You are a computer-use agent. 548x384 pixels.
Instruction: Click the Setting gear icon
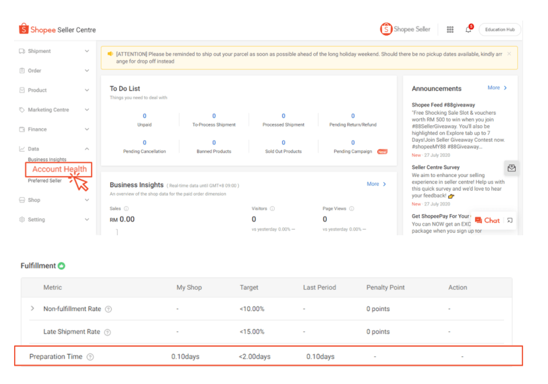(x=22, y=220)
